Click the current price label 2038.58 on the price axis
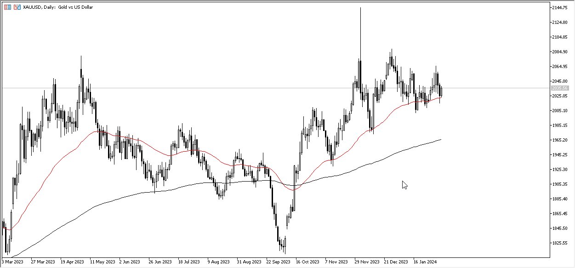This screenshot has height=268, width=575. point(559,87)
